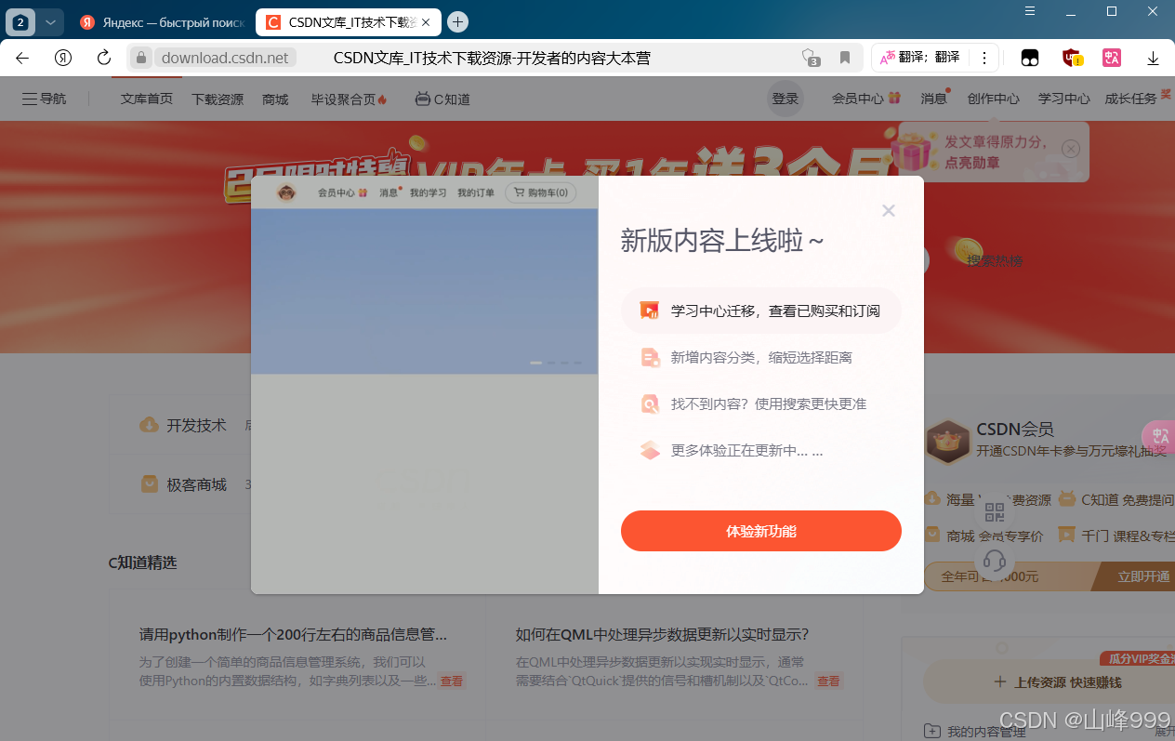The width and height of the screenshot is (1175, 741).
Task: Select the first carousel dot in popup preview
Action: (535, 363)
